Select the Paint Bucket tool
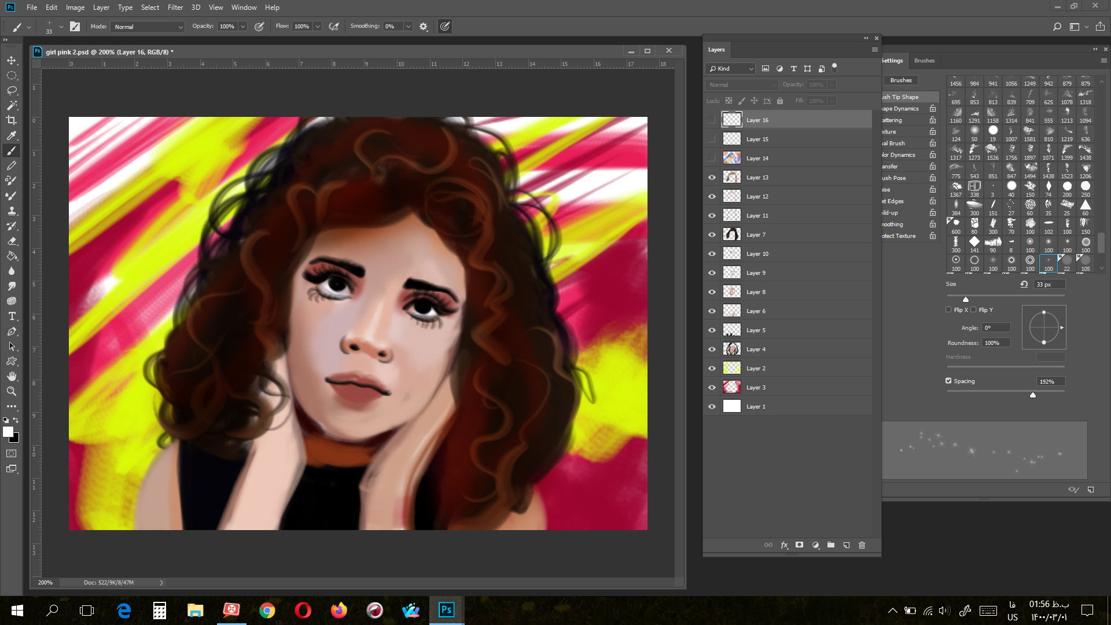Viewport: 1111px width, 625px height. [x=12, y=256]
